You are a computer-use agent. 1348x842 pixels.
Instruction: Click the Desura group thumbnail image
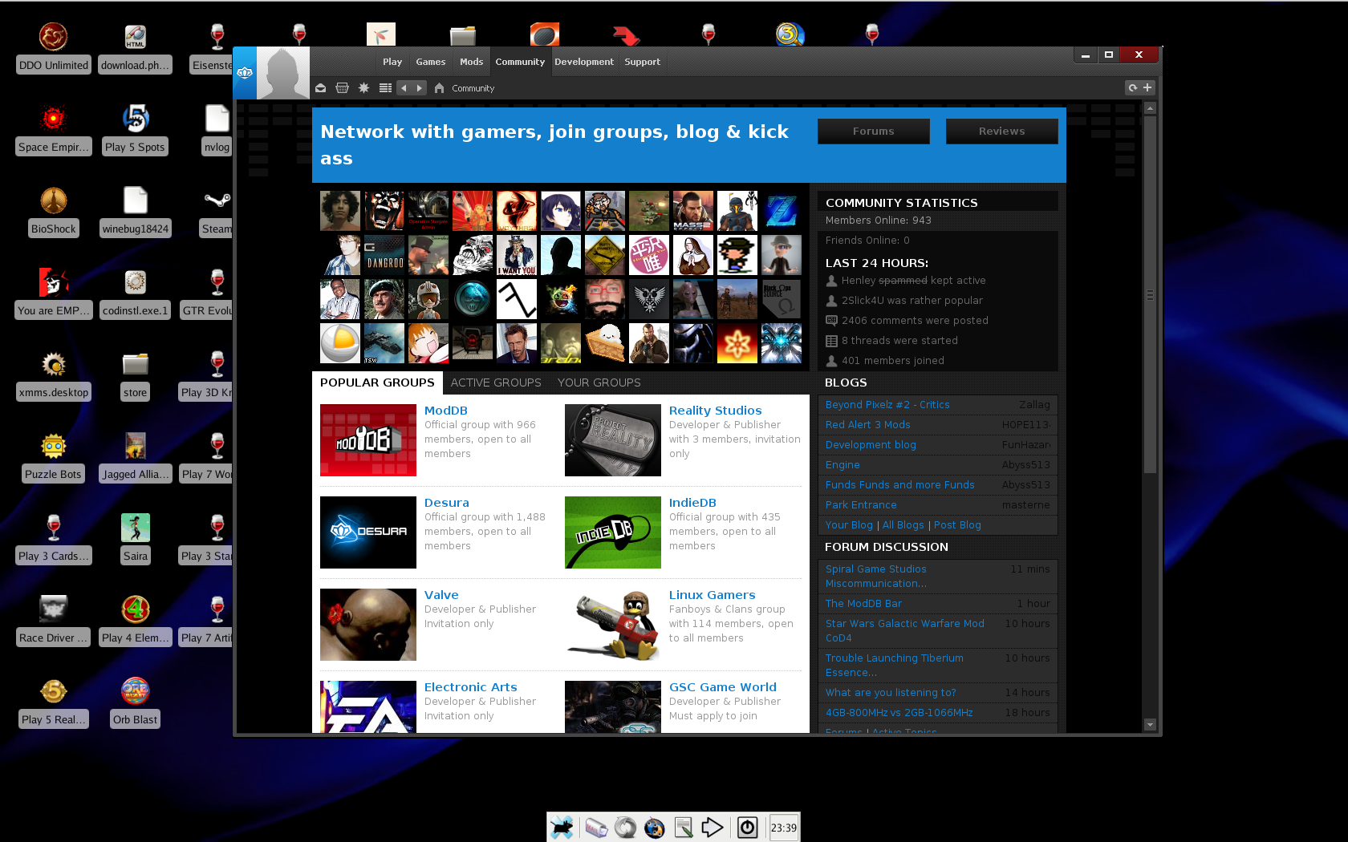(368, 532)
